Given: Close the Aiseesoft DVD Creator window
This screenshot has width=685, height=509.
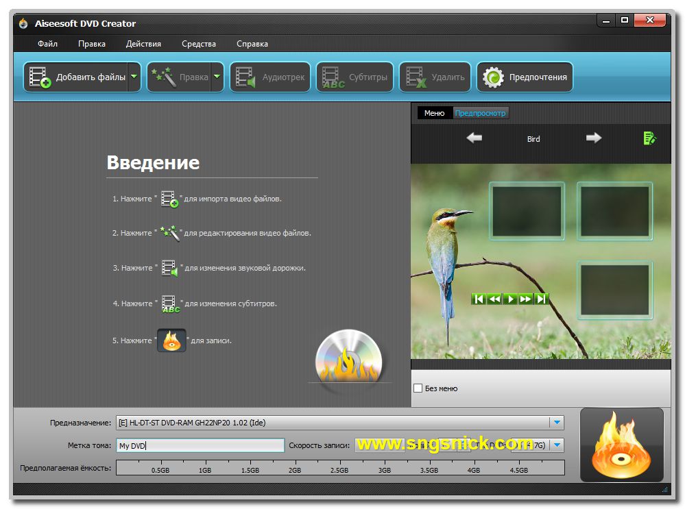Looking at the screenshot, I should coord(650,21).
